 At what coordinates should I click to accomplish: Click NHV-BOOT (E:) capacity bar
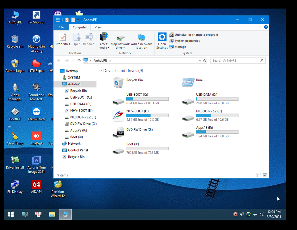[x=147, y=116]
